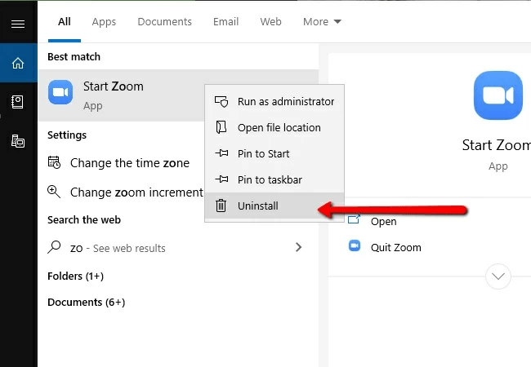531x367 pixels.
Task: Choose Uninstall from context menu
Action: click(x=274, y=206)
